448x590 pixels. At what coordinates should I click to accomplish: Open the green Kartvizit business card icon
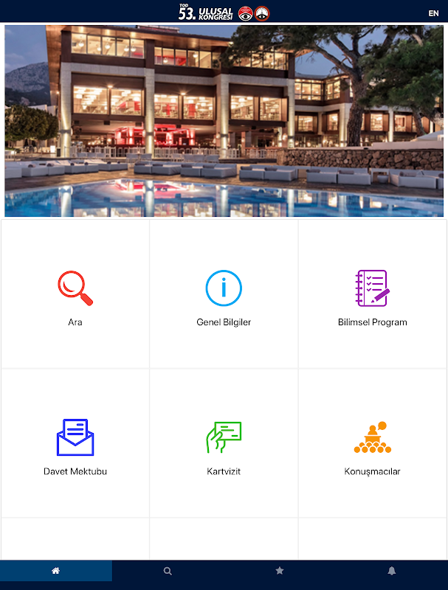point(224,437)
